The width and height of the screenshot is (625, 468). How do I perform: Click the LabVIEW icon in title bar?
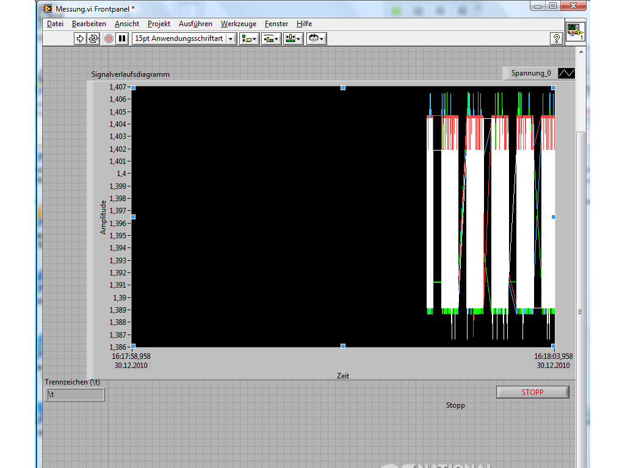48,8
